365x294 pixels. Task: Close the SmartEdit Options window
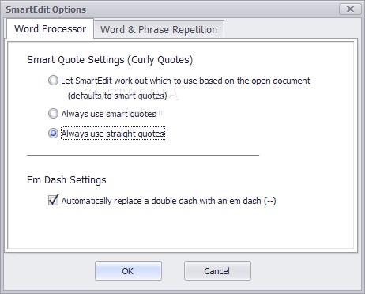350,9
